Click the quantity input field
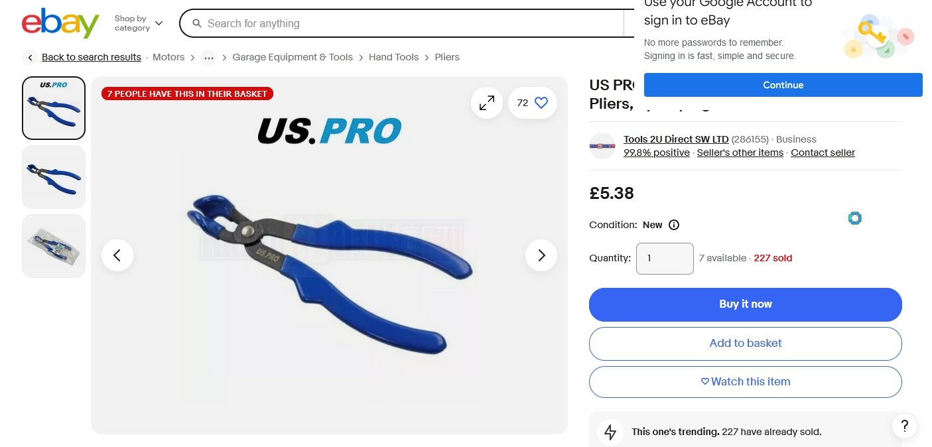 pos(665,259)
